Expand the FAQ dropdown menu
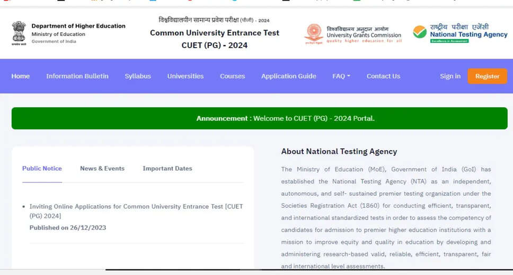513x275 pixels. click(x=341, y=76)
